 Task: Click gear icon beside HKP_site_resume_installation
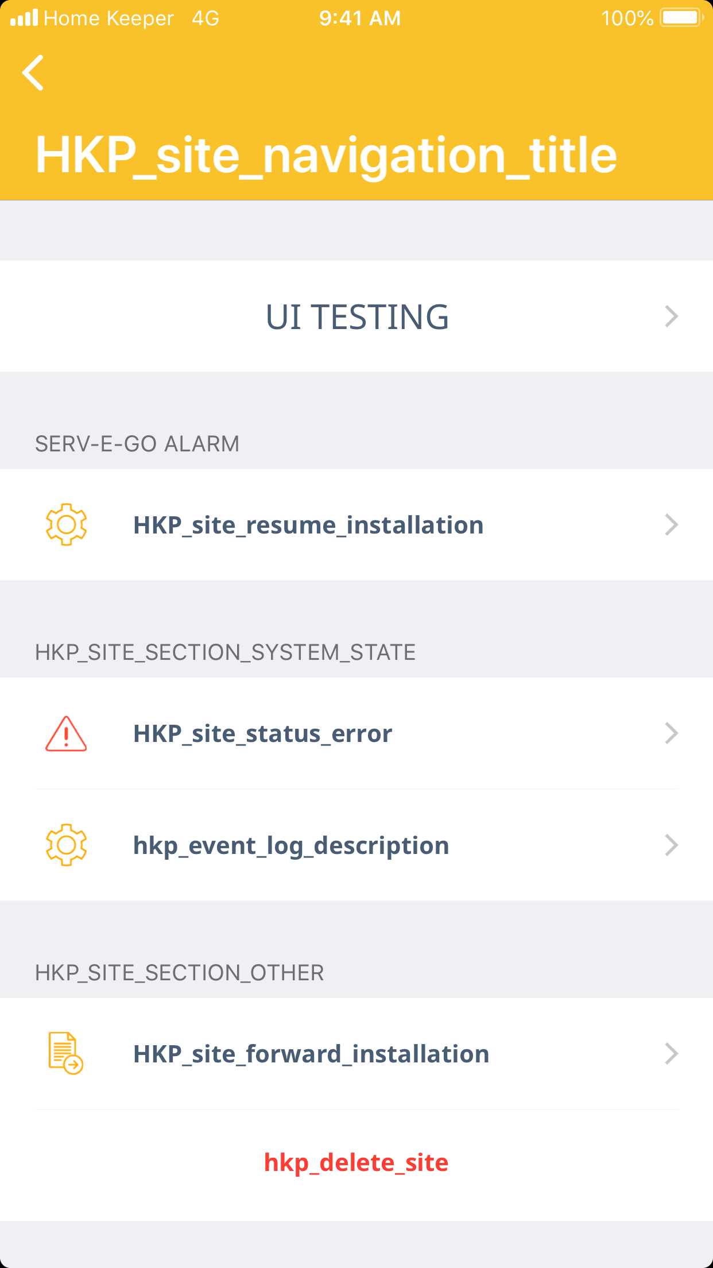point(66,524)
